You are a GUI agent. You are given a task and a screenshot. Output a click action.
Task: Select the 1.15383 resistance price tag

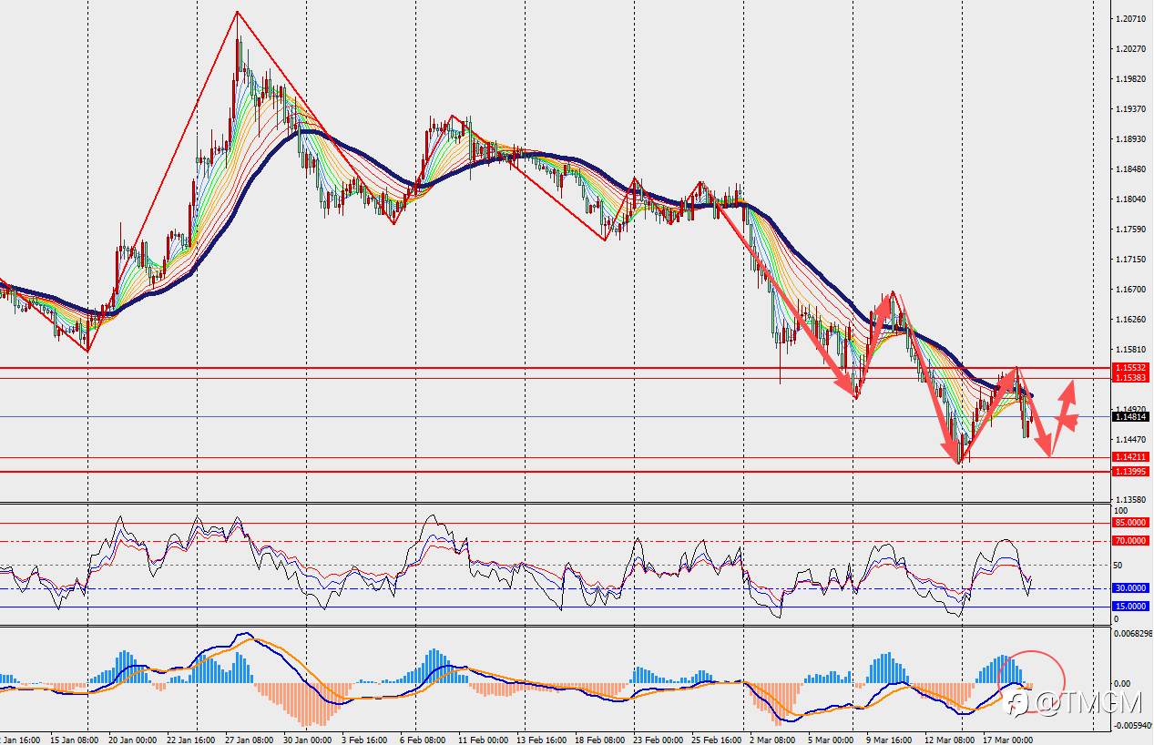1131,377
